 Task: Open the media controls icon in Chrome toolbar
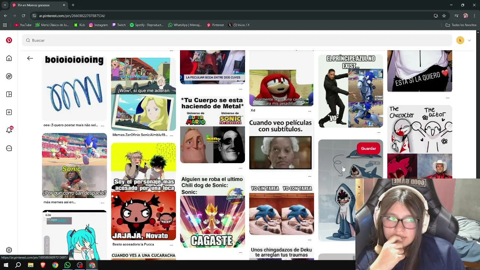[x=456, y=16]
